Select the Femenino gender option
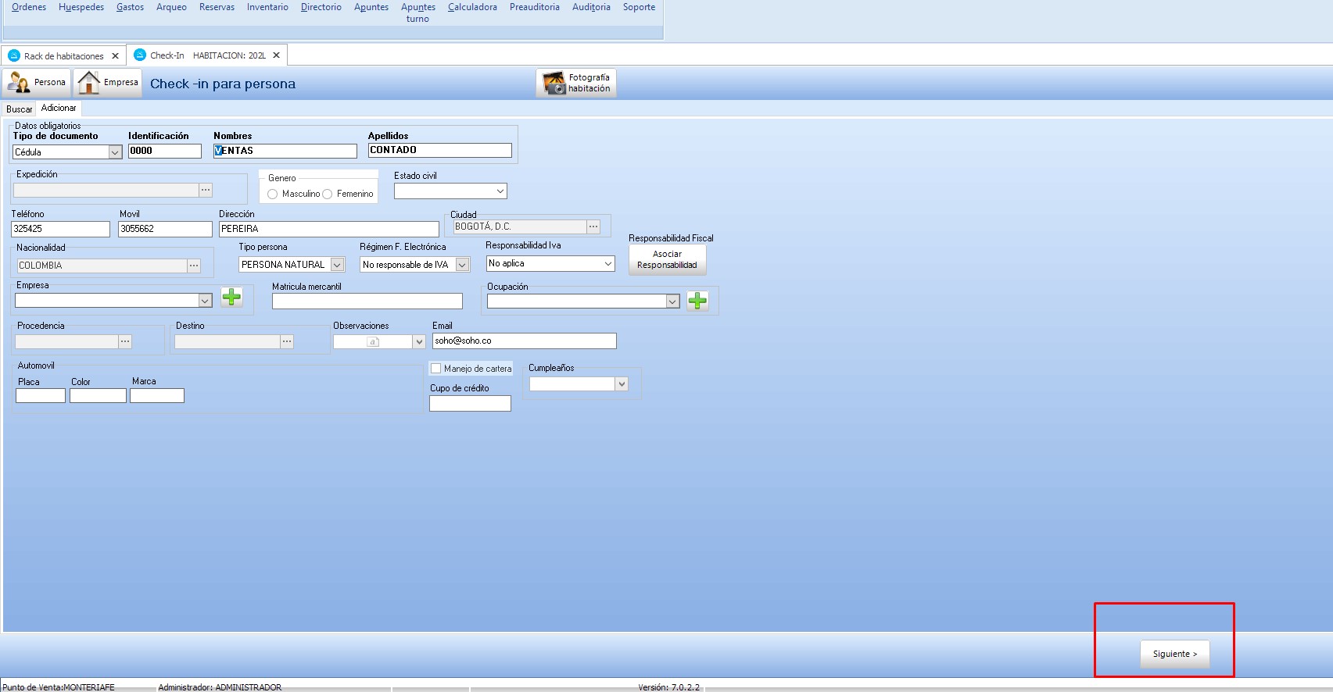Screen dimensions: 1333x692 point(328,194)
